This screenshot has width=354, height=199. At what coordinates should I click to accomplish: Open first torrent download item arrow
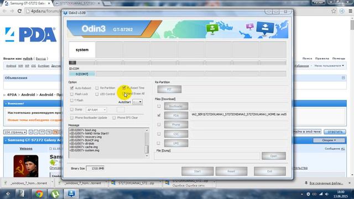[x=52, y=182]
